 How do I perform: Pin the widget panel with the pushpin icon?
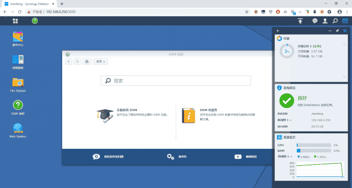pos(337,30)
